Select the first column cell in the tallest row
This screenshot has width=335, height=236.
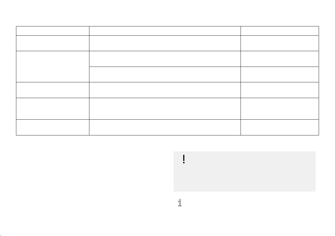[x=53, y=108]
